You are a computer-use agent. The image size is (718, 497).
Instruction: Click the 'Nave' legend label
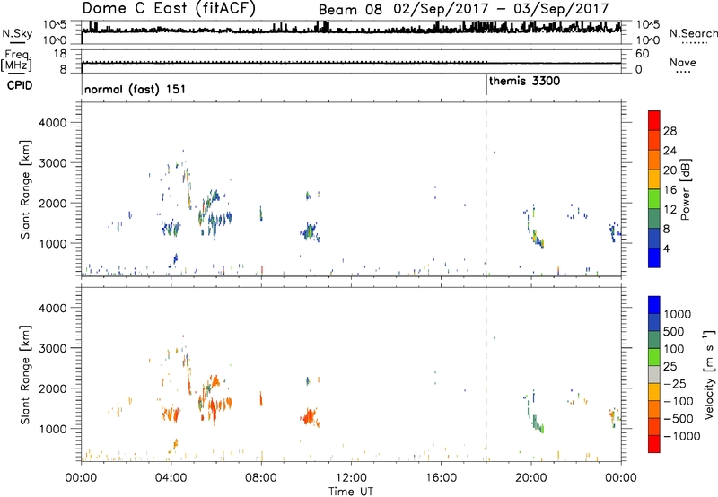coord(683,62)
